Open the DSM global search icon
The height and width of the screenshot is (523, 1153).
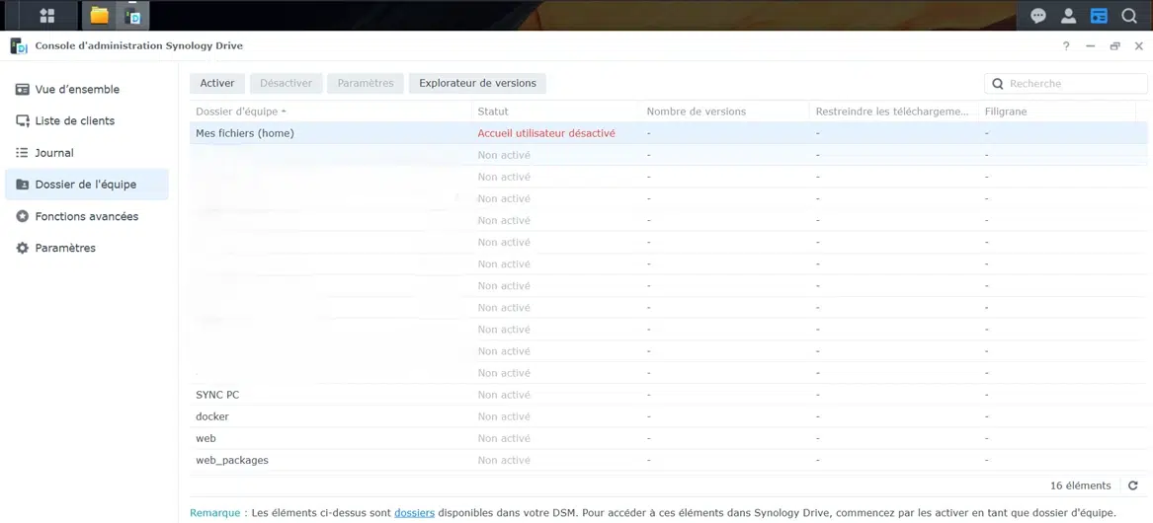pos(1128,16)
